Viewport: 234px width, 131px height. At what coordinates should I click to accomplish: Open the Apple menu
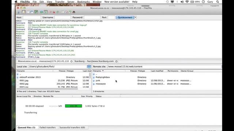click(16, 2)
